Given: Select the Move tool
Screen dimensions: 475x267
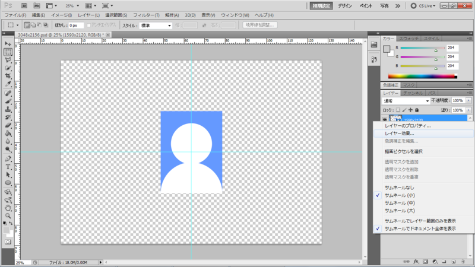Looking at the screenshot, I should coord(8,44).
